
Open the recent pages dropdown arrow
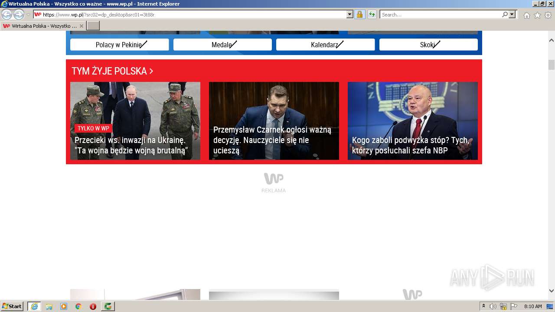28,15
